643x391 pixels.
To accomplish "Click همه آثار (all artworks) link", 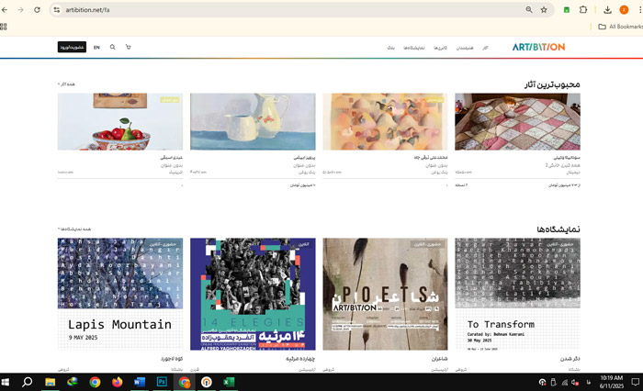I will [66, 84].
